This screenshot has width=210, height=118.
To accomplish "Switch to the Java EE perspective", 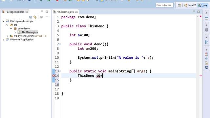I will click(190, 5).
